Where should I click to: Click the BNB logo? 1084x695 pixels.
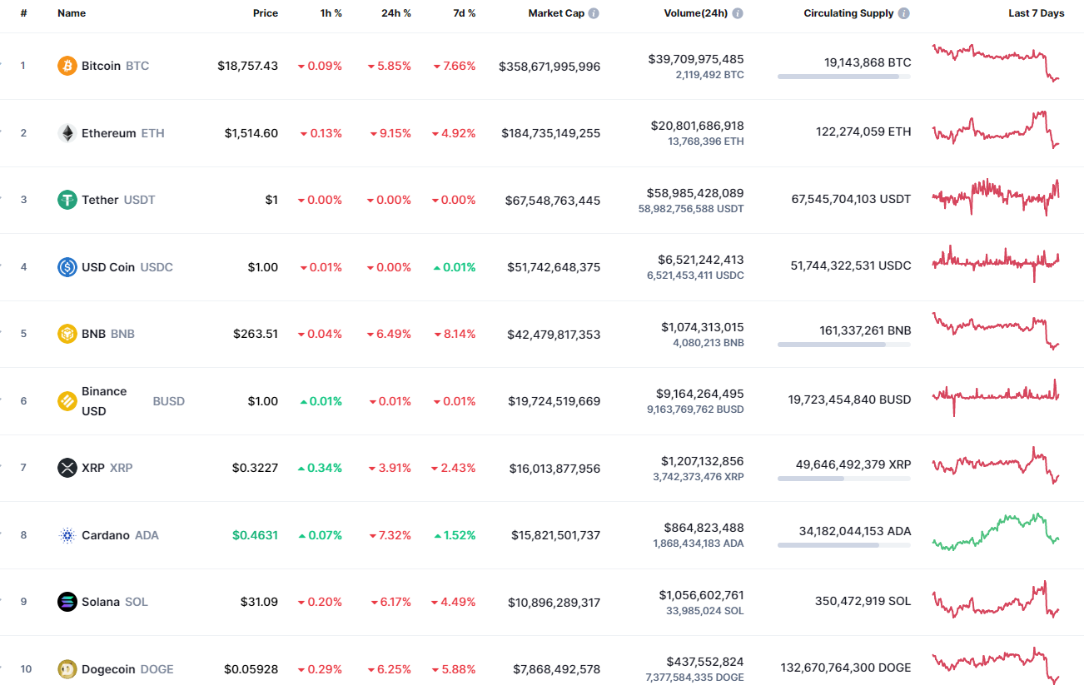65,333
